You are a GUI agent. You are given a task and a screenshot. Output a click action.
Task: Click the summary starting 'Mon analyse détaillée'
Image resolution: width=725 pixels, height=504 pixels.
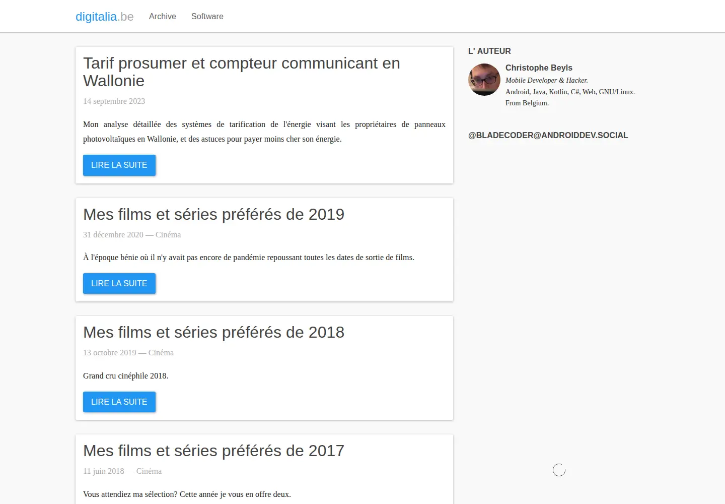pyautogui.click(x=264, y=132)
